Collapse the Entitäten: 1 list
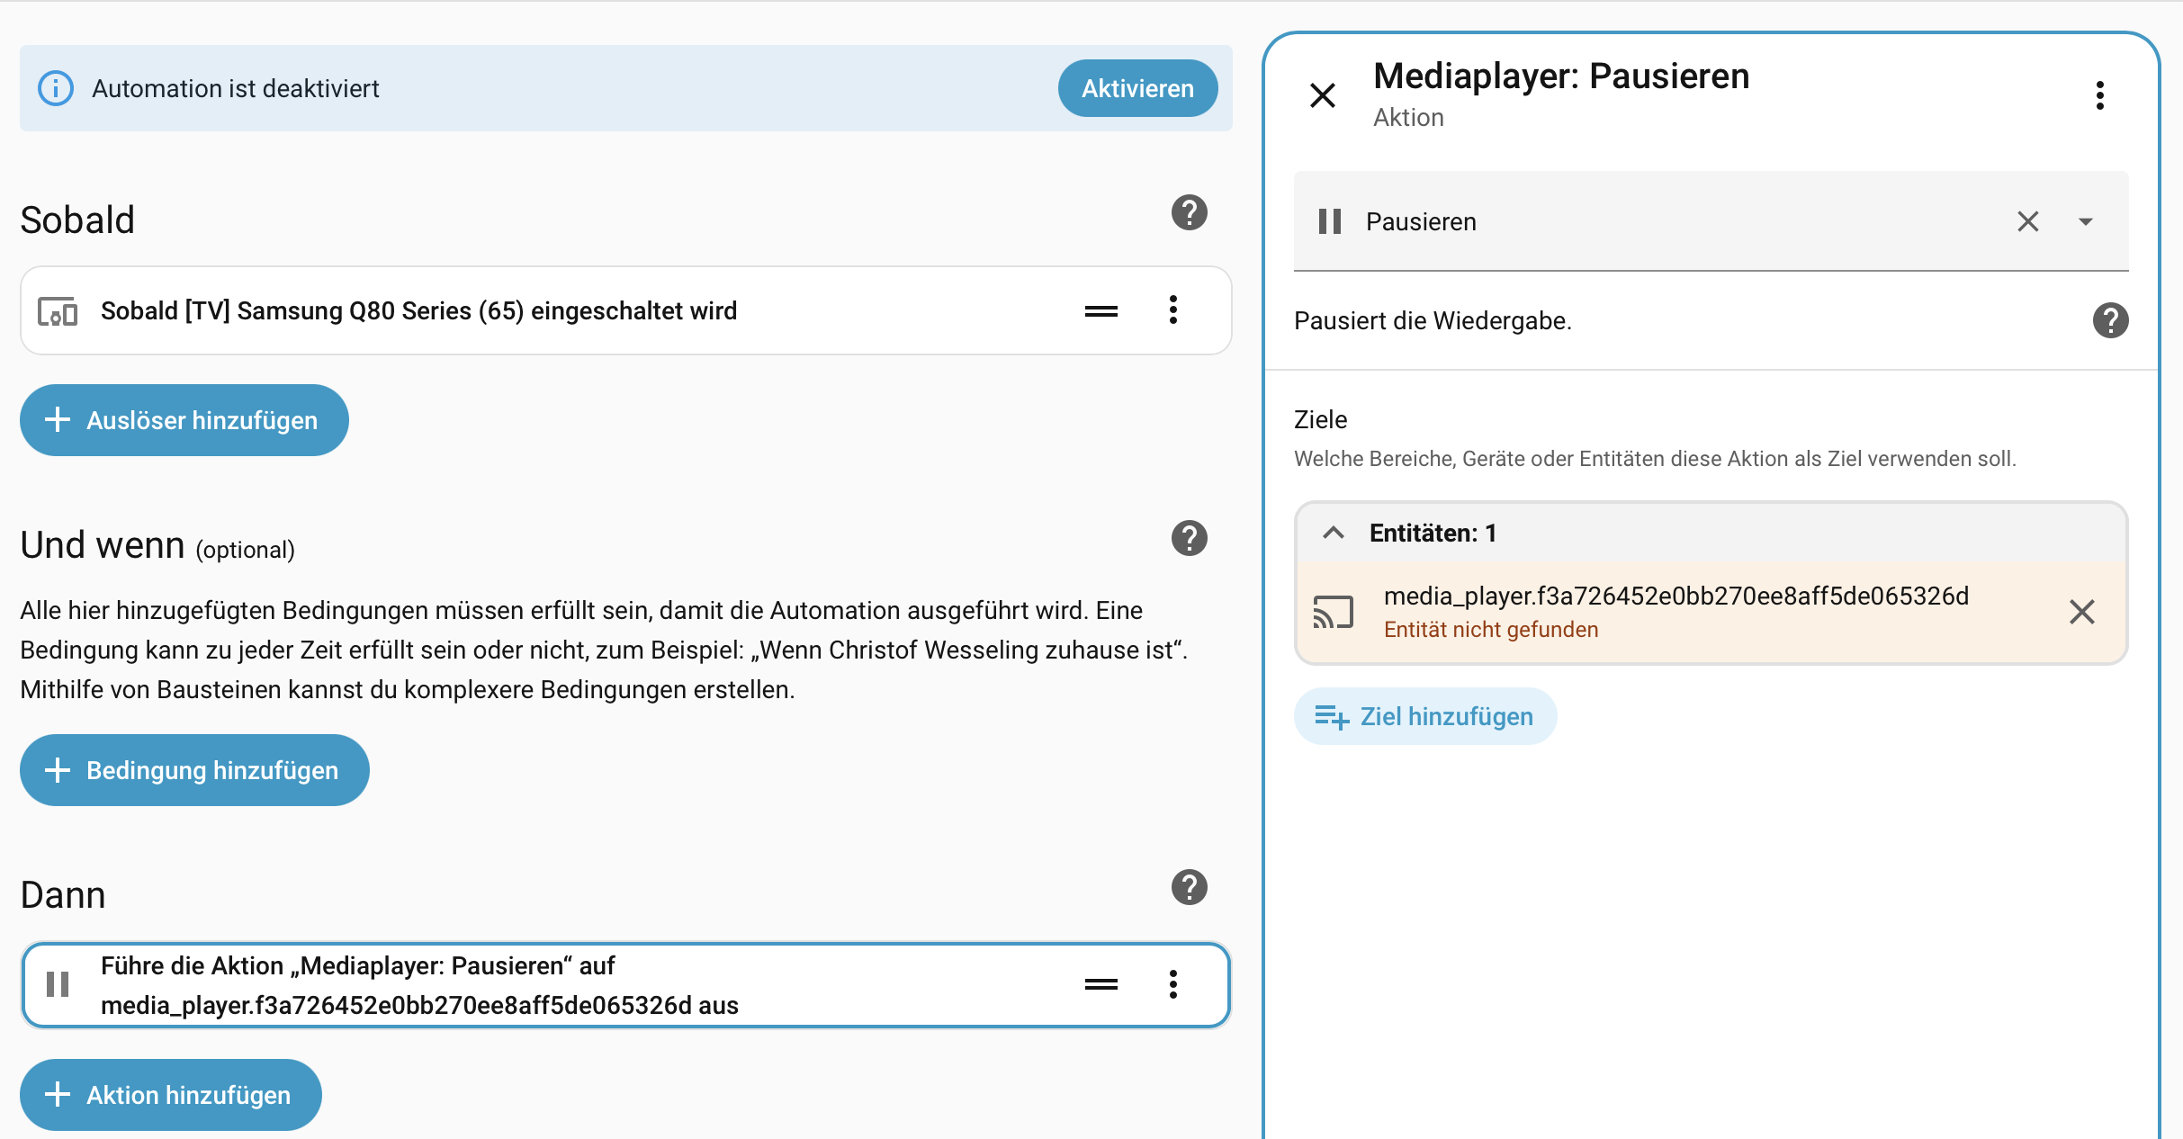This screenshot has height=1139, width=2183. (x=1334, y=533)
